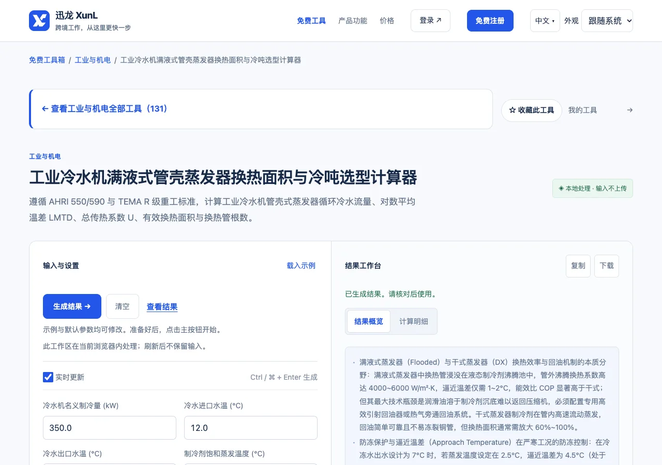Open the 跟随系统 appearance dropdown
Viewport: 662px width, 465px height.
pyautogui.click(x=607, y=21)
